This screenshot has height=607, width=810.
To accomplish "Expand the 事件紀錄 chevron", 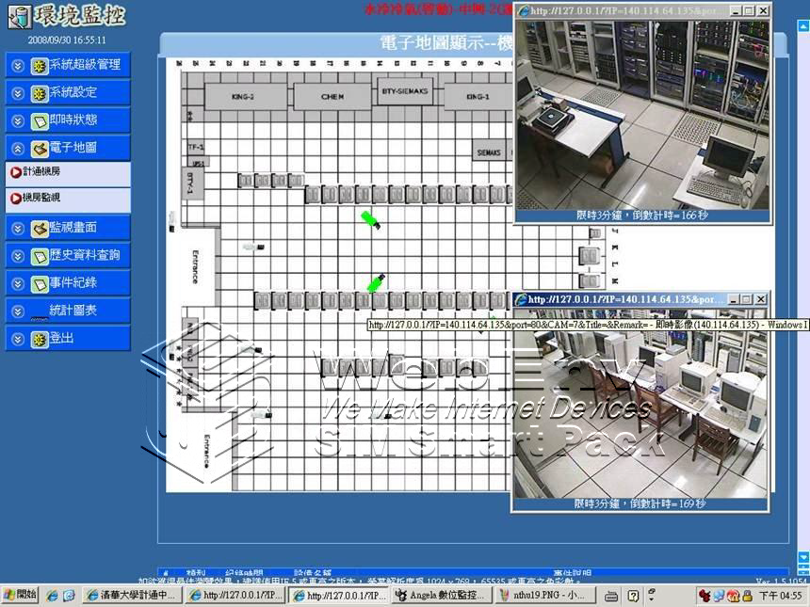I will (18, 284).
